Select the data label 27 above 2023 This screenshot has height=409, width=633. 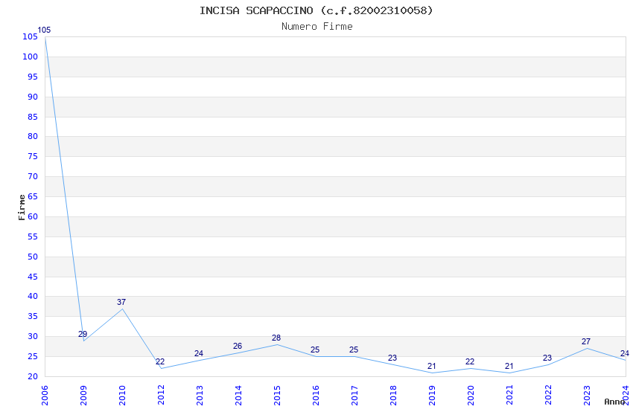[x=586, y=341]
